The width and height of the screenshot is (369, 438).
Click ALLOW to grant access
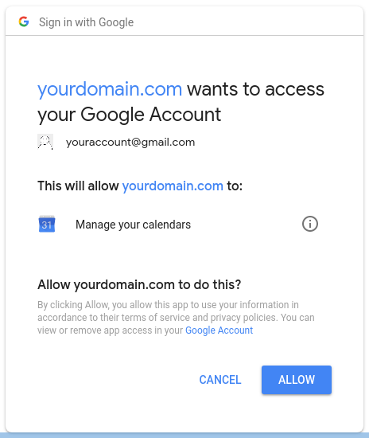[297, 380]
